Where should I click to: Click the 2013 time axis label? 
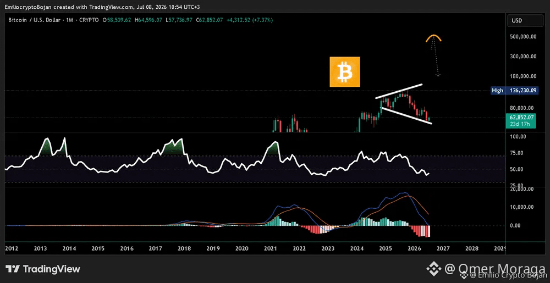41,248
